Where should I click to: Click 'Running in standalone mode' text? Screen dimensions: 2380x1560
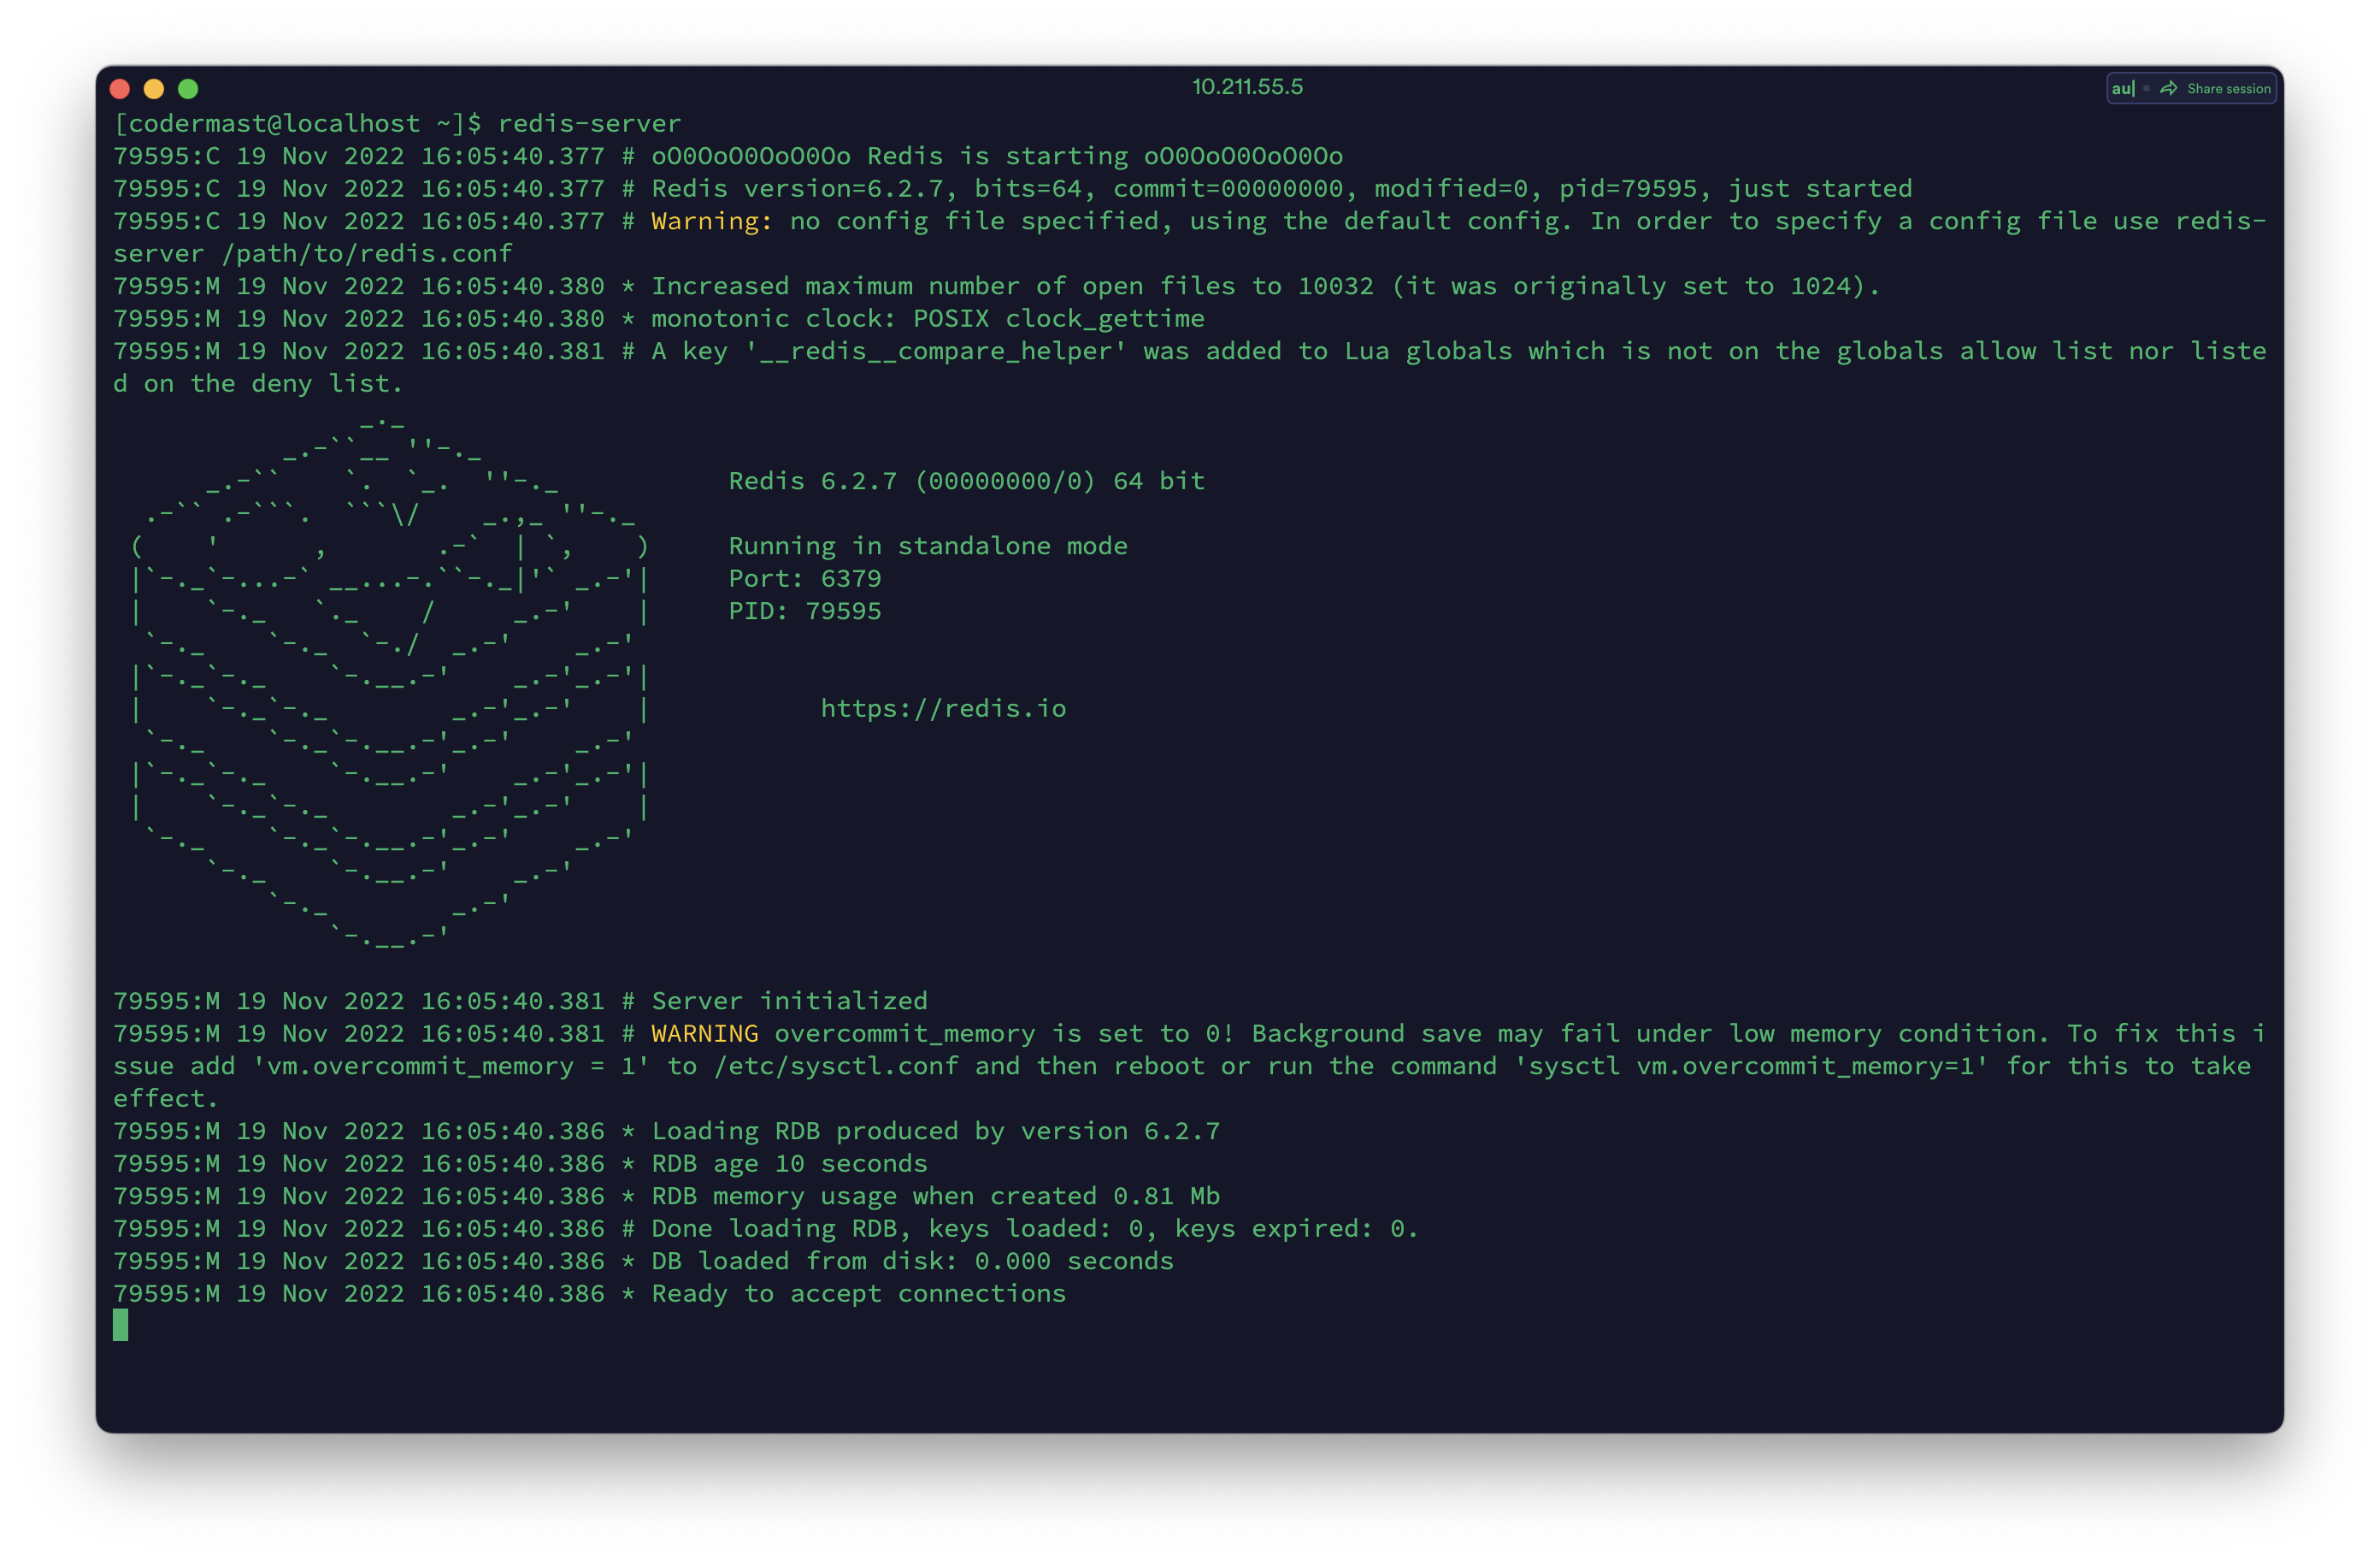(928, 547)
